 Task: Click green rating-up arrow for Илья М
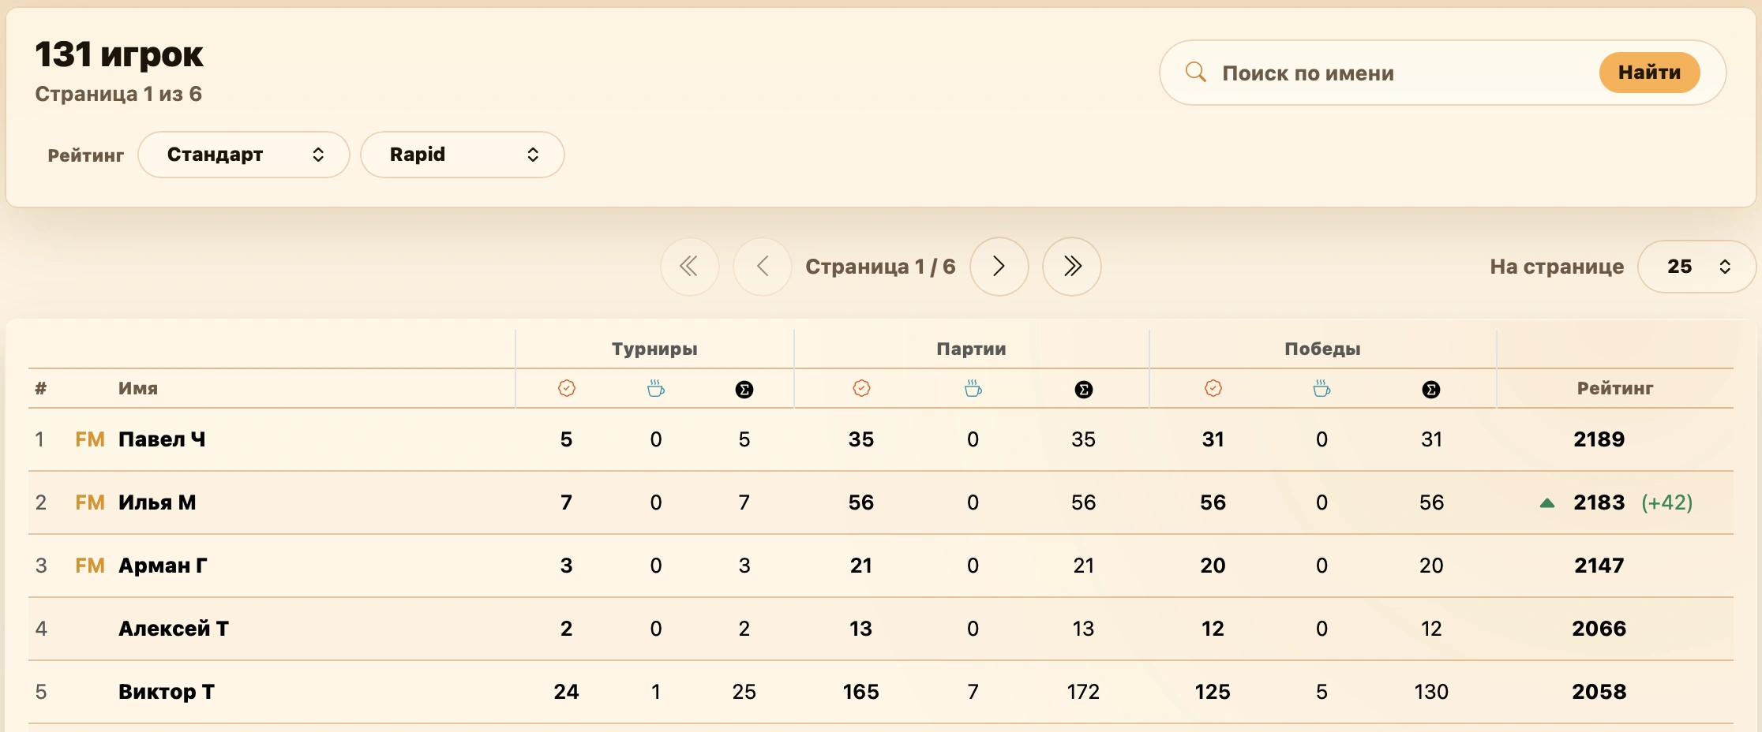[1547, 502]
